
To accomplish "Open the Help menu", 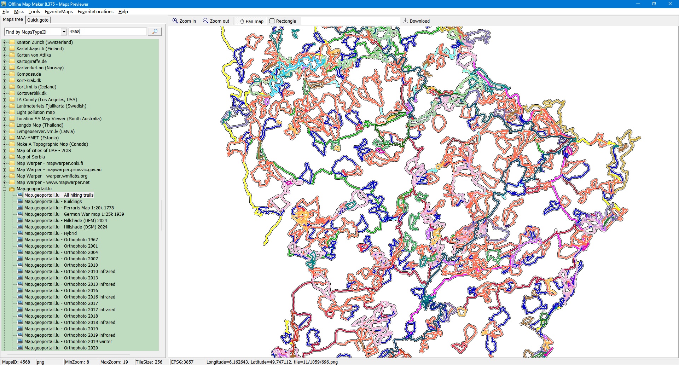I will pyautogui.click(x=123, y=12).
